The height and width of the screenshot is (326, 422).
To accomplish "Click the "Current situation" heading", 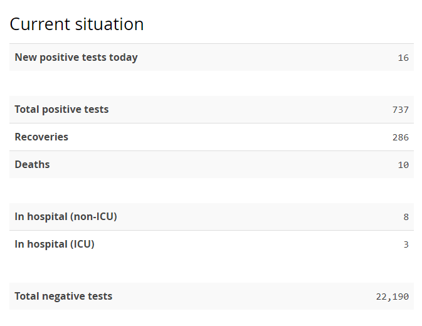I will 76,24.
